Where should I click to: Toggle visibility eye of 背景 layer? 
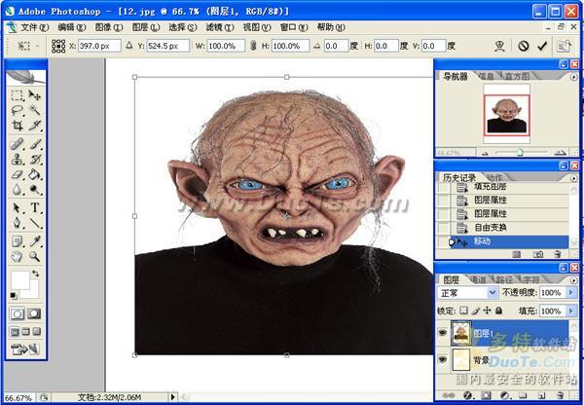[442, 359]
